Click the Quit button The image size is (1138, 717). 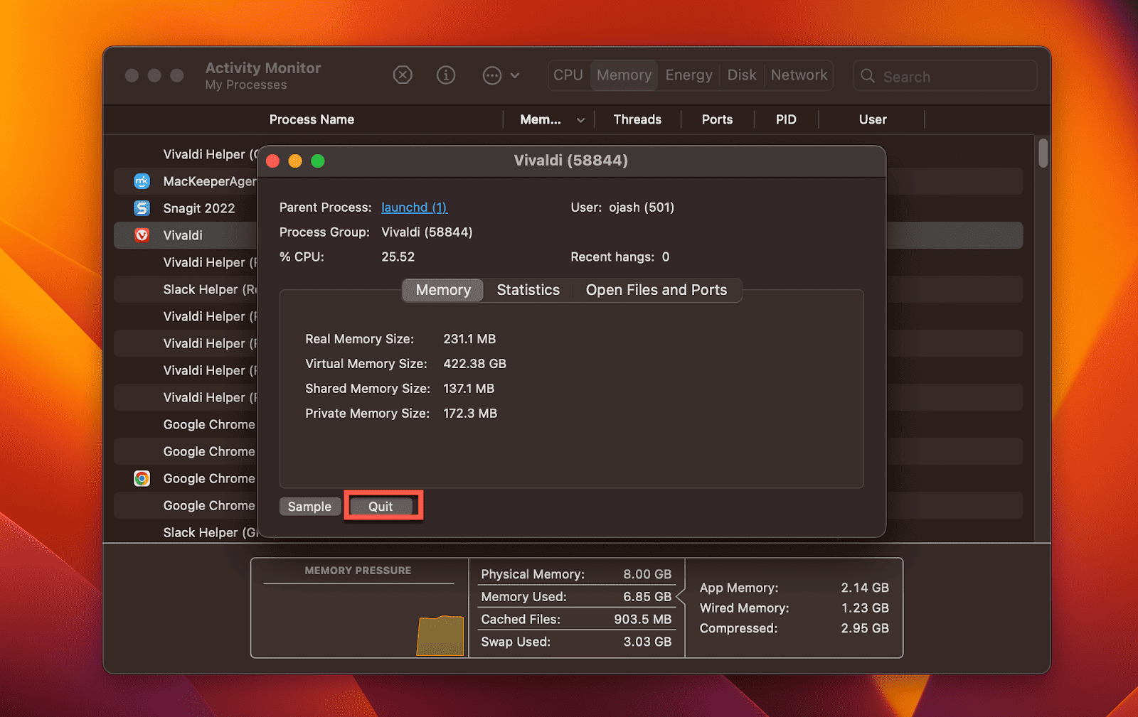381,506
